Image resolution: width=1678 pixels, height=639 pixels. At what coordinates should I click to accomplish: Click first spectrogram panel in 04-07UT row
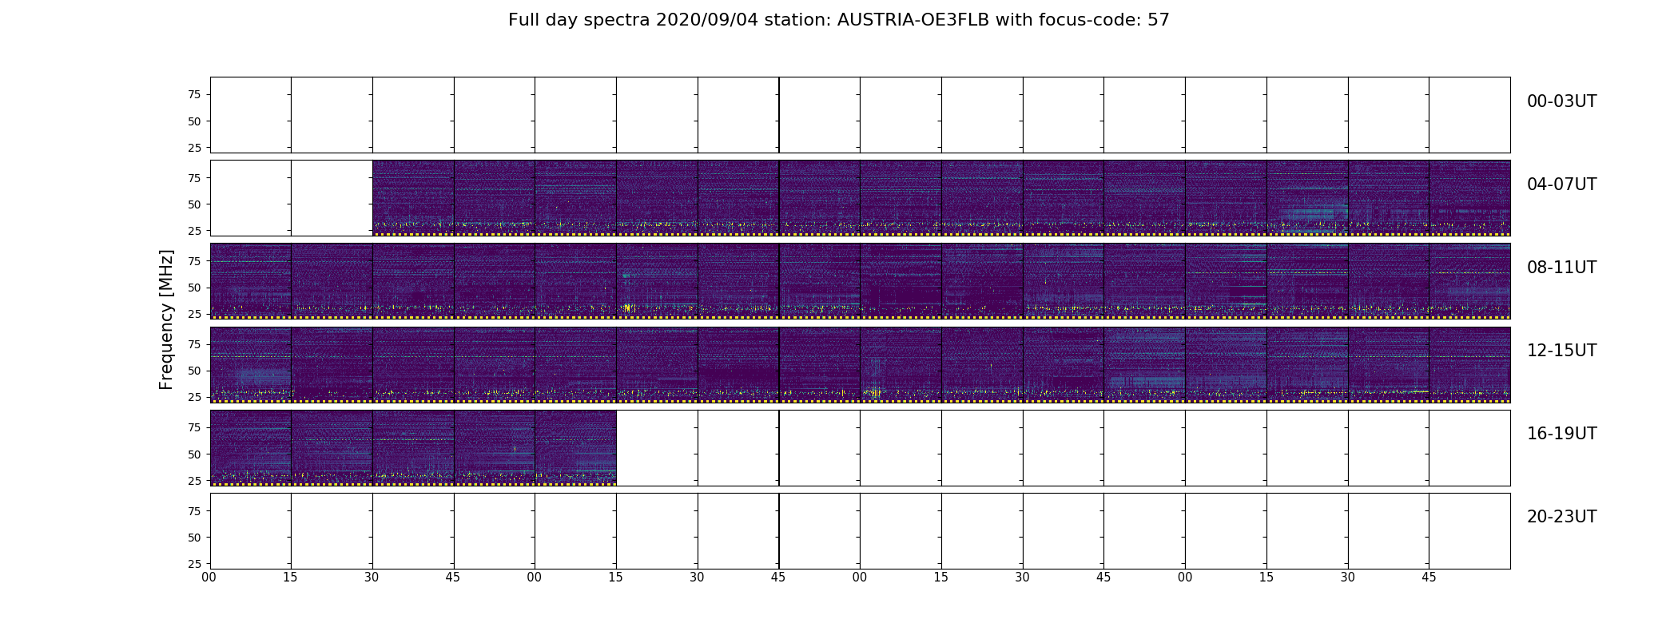coord(413,198)
